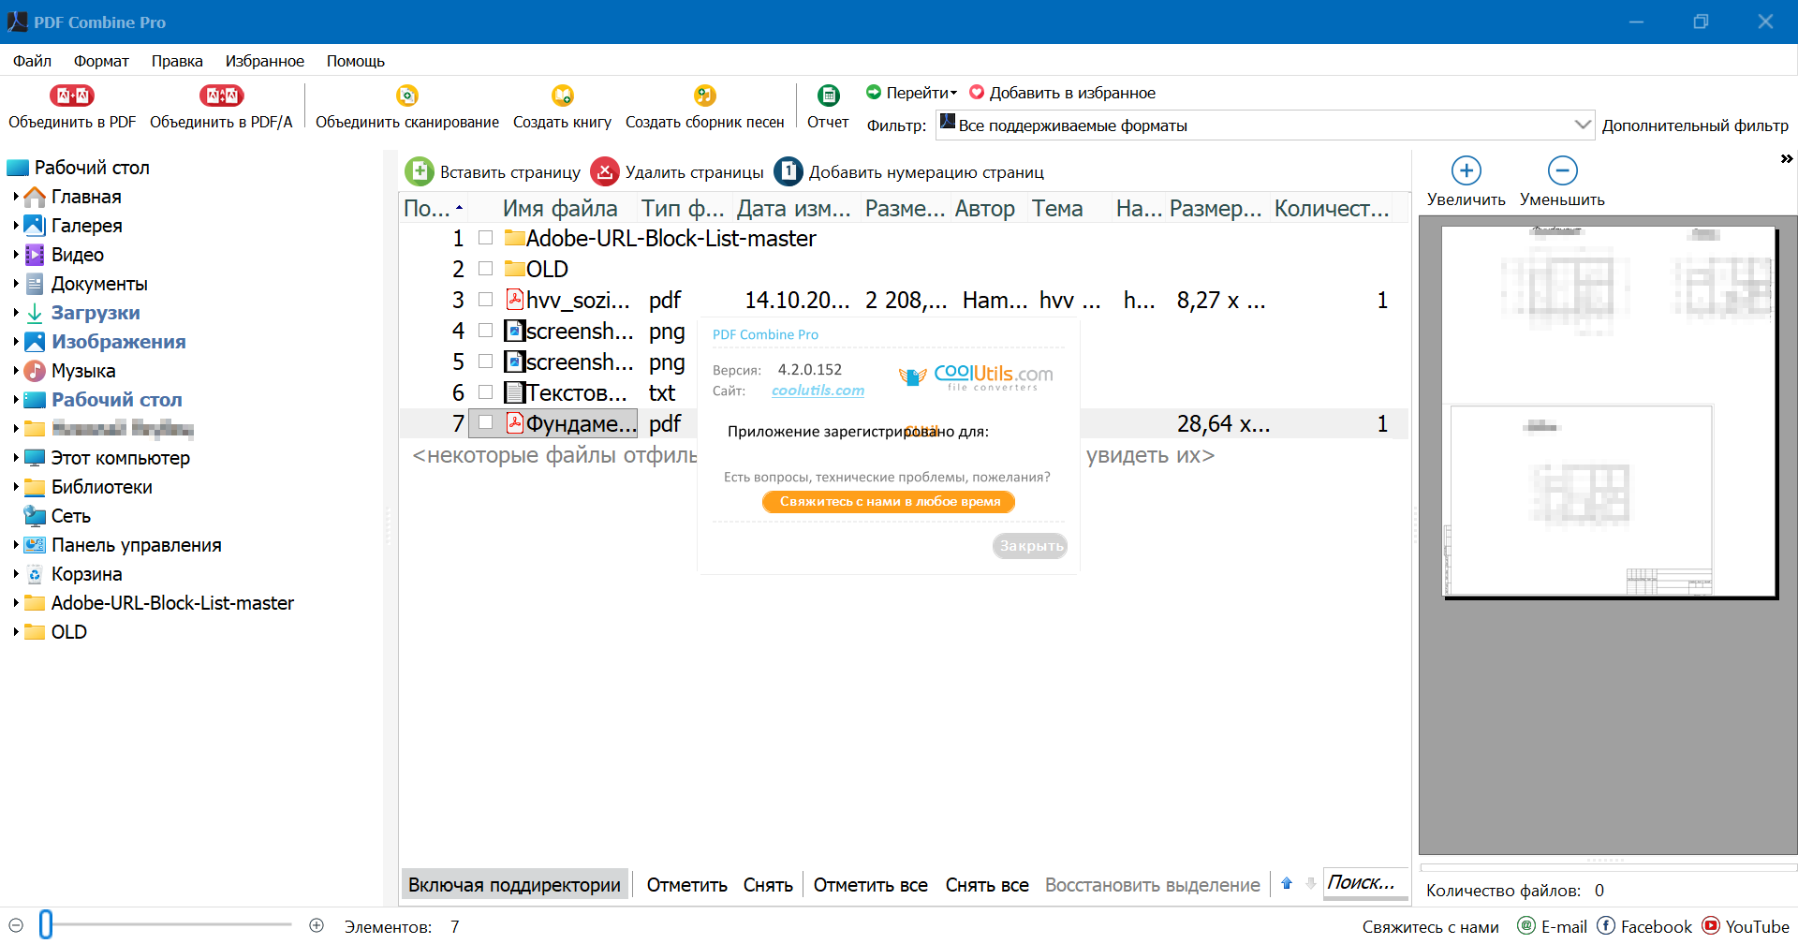Click the Combine to PDF/A icon
Viewport: 1798px width, 944px height.
[221, 96]
